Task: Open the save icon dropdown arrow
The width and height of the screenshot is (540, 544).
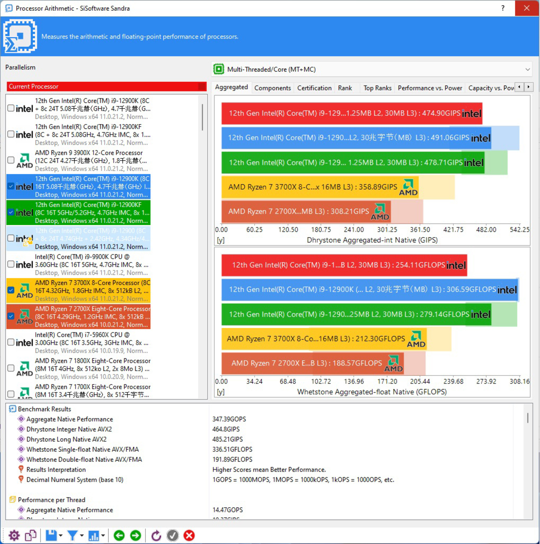Action: (61, 536)
